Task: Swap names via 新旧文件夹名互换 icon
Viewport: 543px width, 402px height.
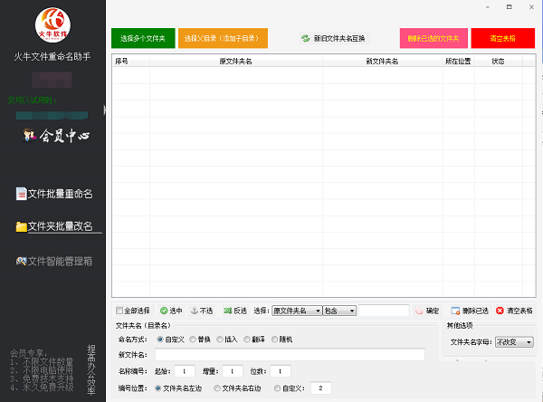Action: 306,39
